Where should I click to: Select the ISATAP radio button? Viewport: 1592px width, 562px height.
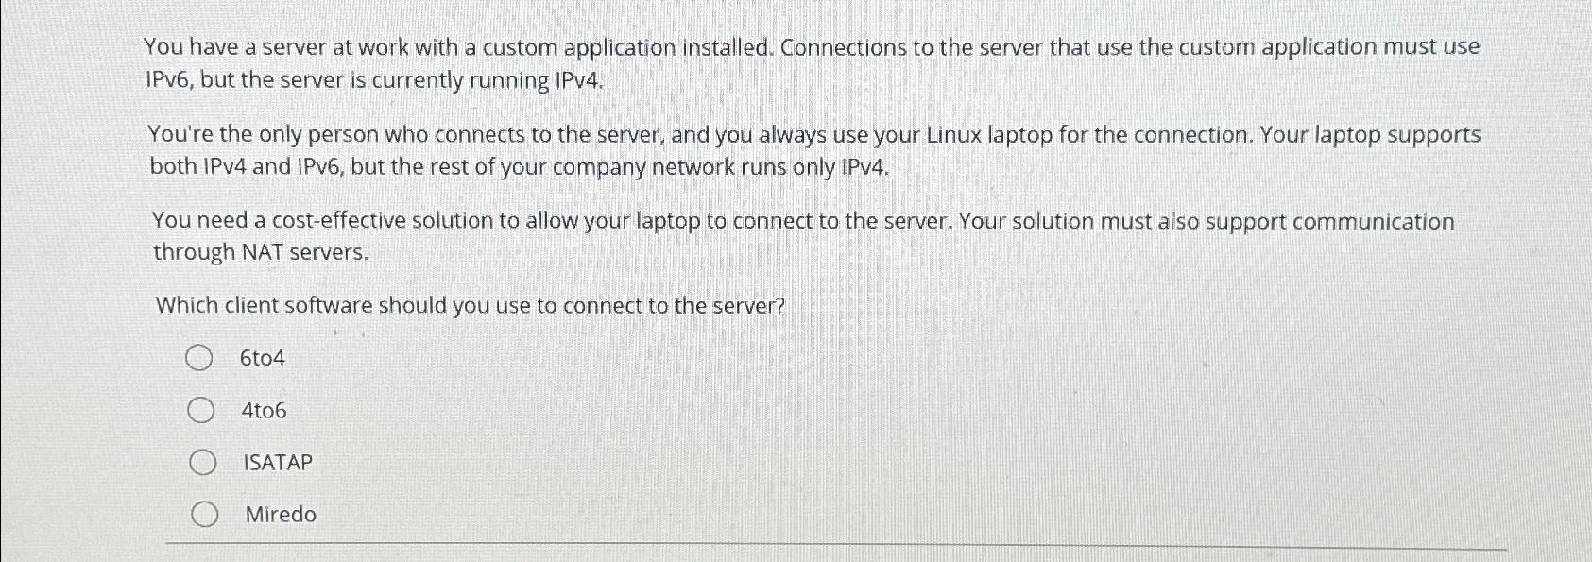[202, 463]
